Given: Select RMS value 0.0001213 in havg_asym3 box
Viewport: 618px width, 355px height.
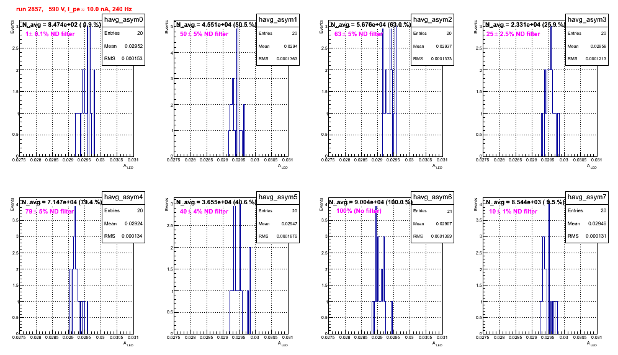Looking at the screenshot, I should [x=596, y=59].
